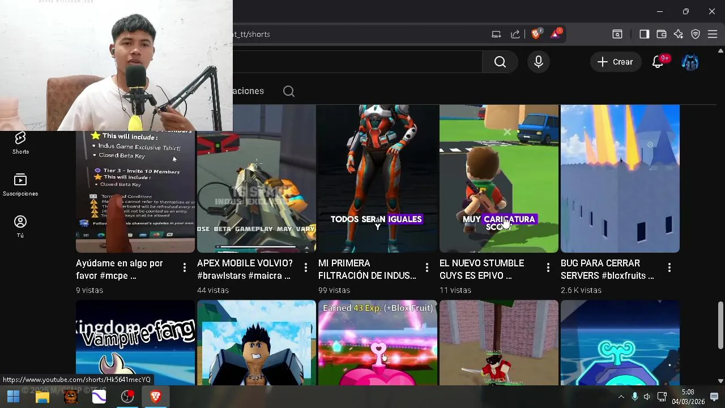The image size is (725, 408).
Task: Click microphone indicator in system tray
Action: pyautogui.click(x=634, y=397)
